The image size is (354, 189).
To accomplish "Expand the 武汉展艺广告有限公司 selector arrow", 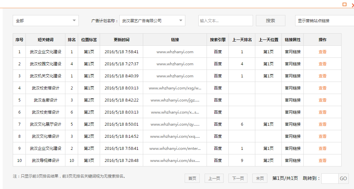I will tap(180, 20).
